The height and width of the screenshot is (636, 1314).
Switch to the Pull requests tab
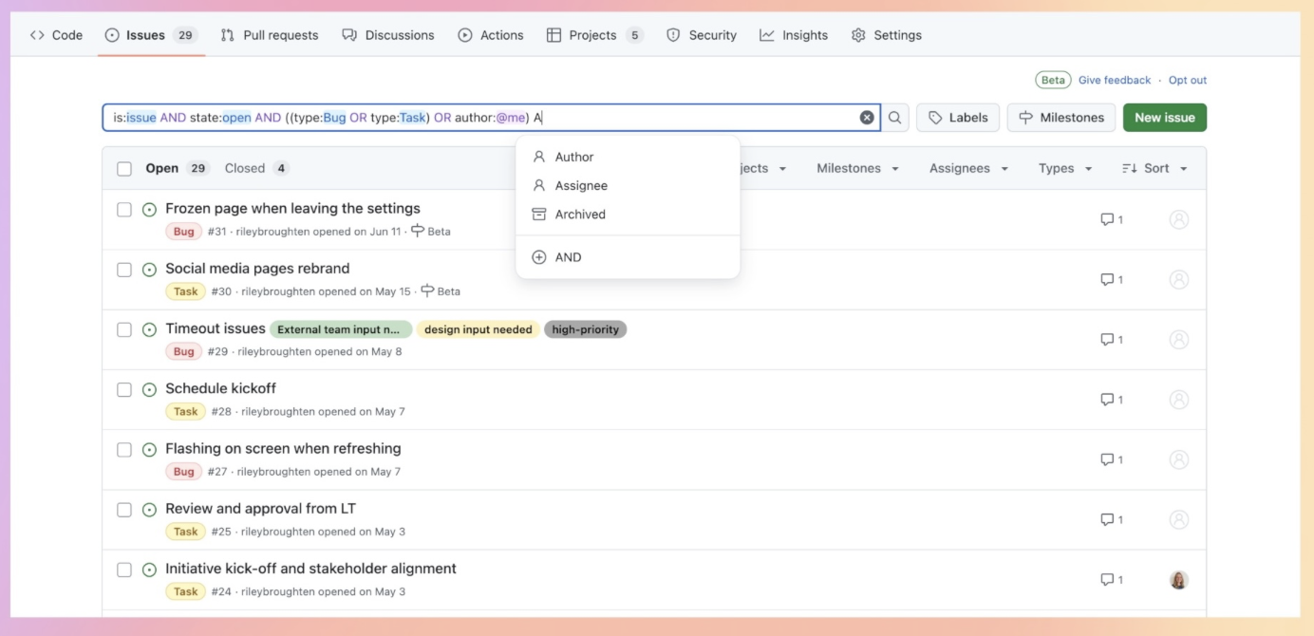pos(270,35)
